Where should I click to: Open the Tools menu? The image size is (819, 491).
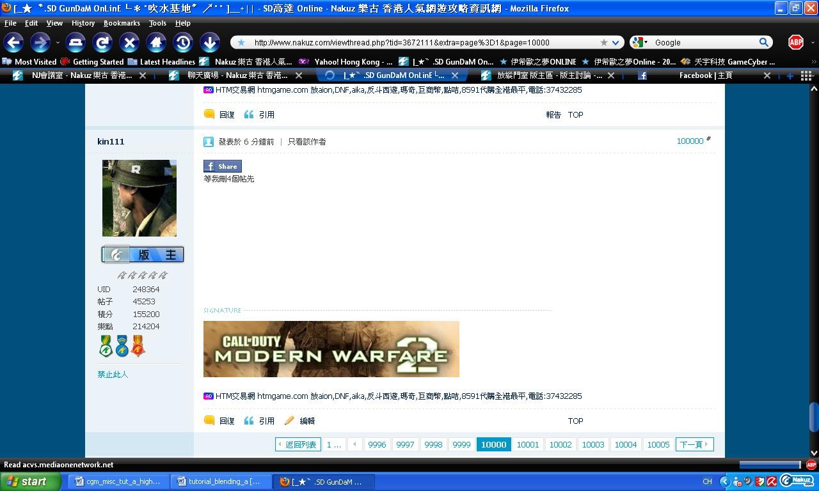click(x=157, y=23)
